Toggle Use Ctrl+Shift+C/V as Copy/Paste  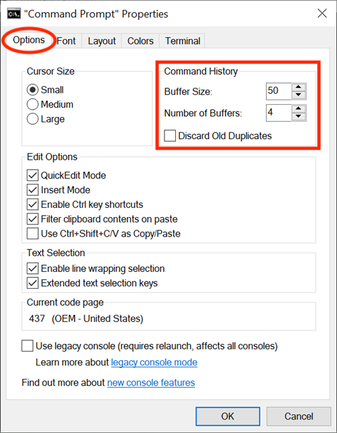click(33, 234)
